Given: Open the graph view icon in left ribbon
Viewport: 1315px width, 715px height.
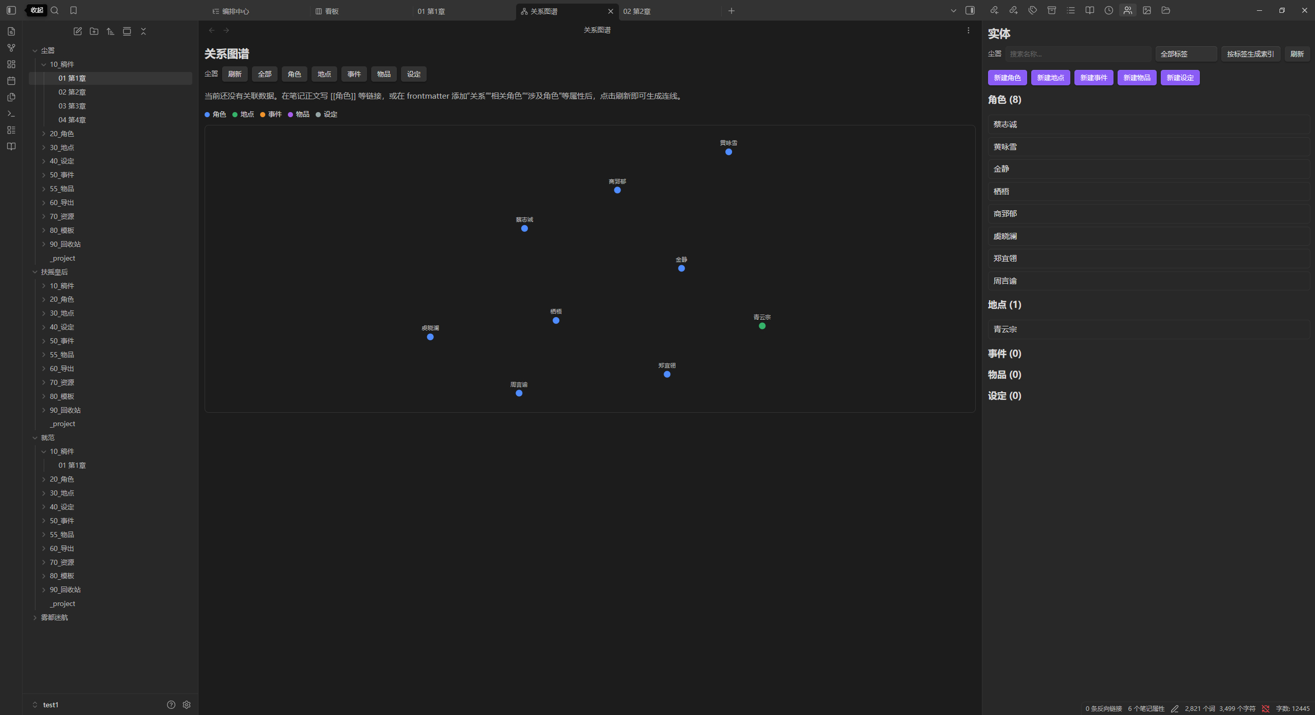Looking at the screenshot, I should 11,48.
